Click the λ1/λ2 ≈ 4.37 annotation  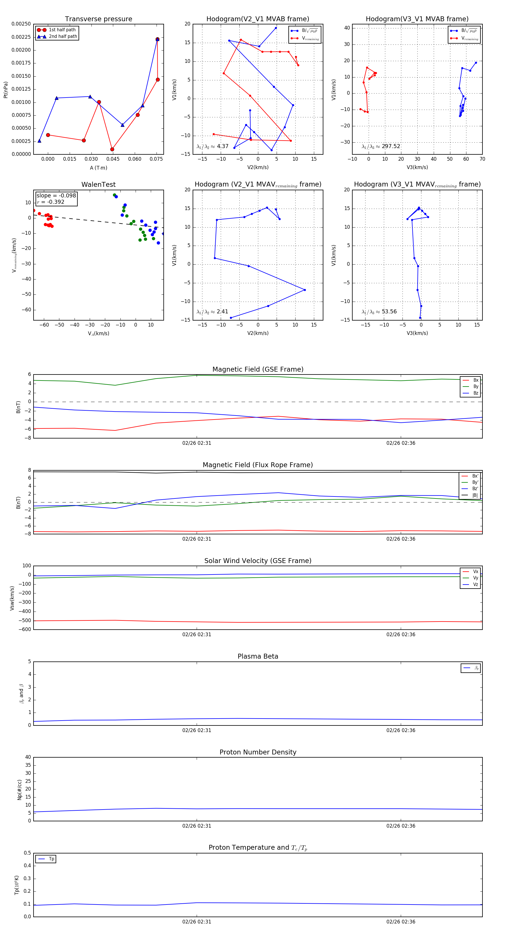pos(212,146)
